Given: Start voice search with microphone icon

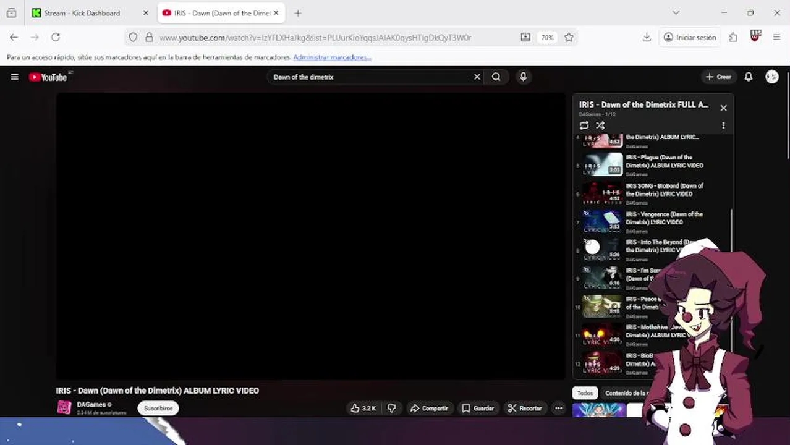Looking at the screenshot, I should pos(523,77).
